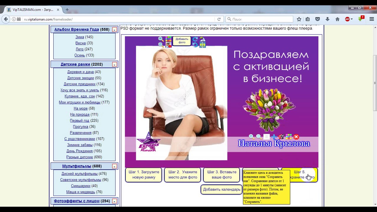Open the Зима frames link
Screen dimensions: 377x212
pos(80,37)
